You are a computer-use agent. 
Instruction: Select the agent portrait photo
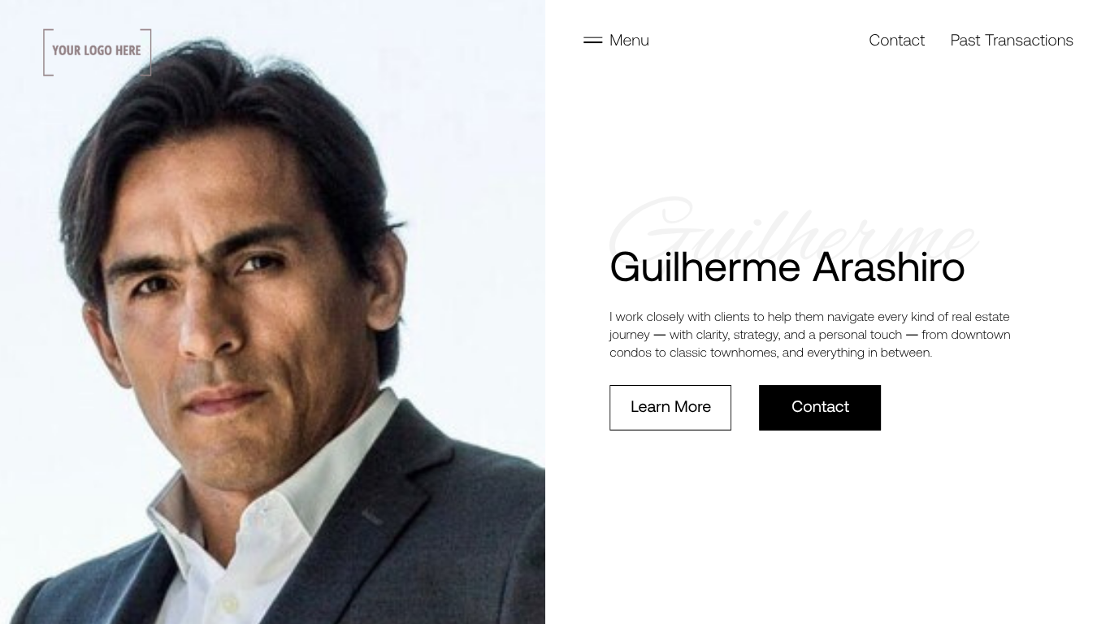(272, 312)
